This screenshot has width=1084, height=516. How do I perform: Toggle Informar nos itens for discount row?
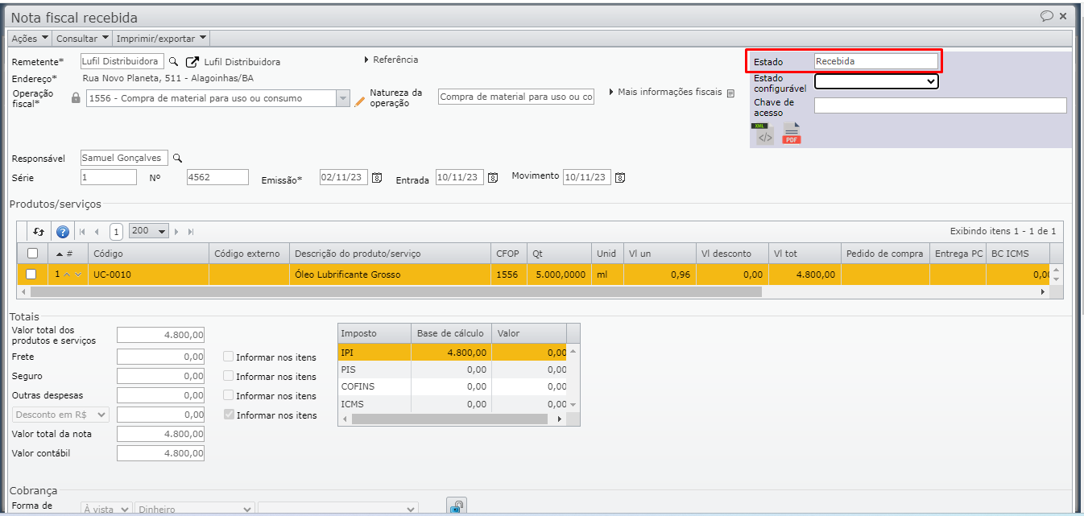pyautogui.click(x=229, y=415)
